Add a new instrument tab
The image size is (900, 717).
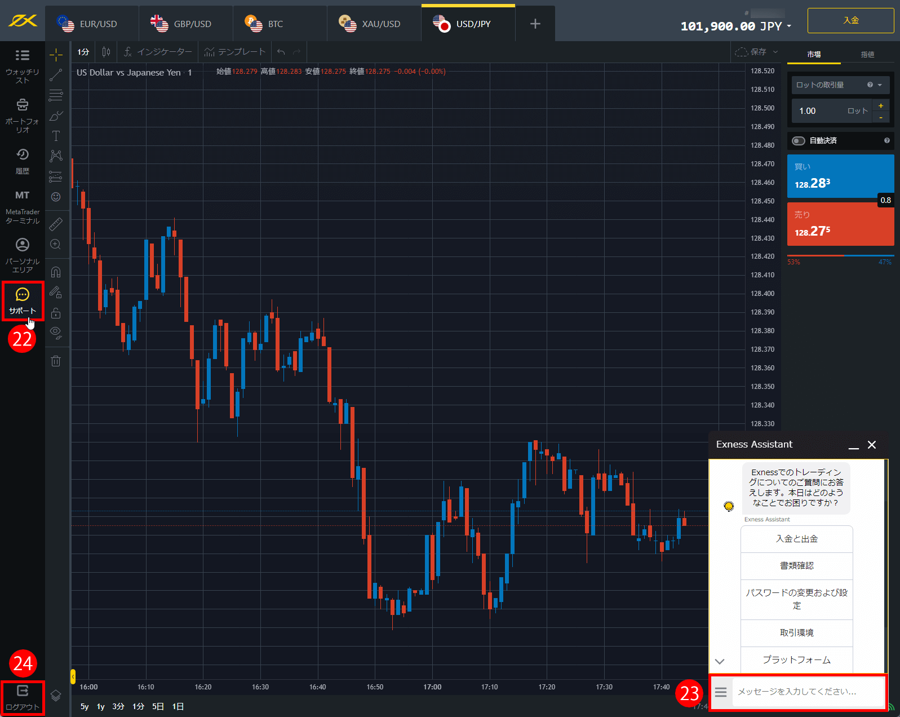pos(535,24)
